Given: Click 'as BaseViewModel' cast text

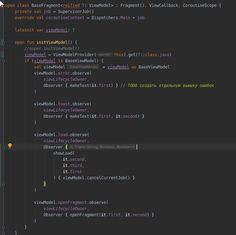Looking at the screenshot, I should (150, 67).
